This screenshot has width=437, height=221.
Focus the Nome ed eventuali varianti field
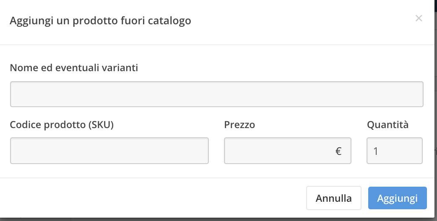click(216, 94)
